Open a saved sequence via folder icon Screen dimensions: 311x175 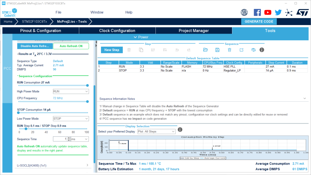(206, 50)
